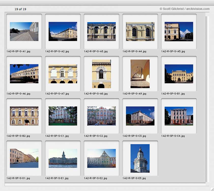The width and height of the screenshot is (214, 191).
Task: Click filename label 1A2-R-SP-S-E2.jpg
Action: tap(95, 178)
